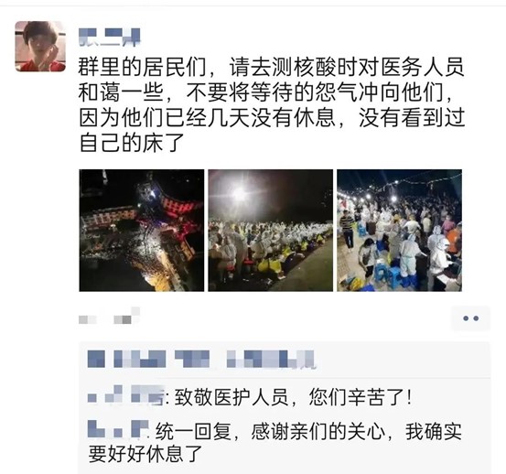View the aerial night photo of the lit building

(x=142, y=231)
